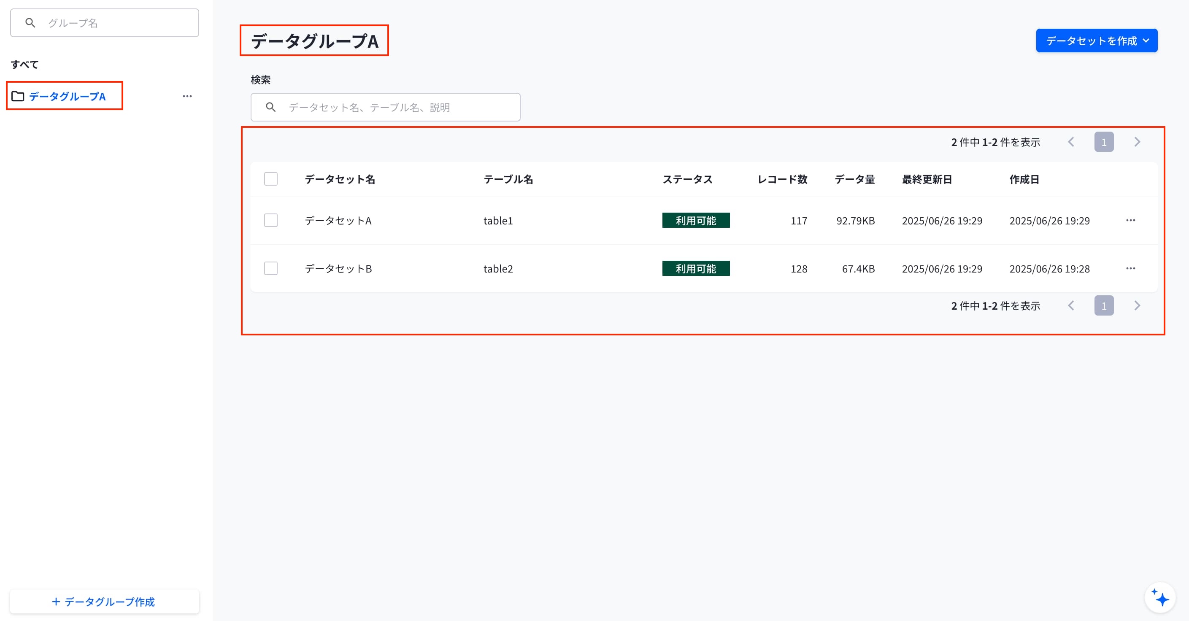Focus the dataset name search input field

point(385,107)
